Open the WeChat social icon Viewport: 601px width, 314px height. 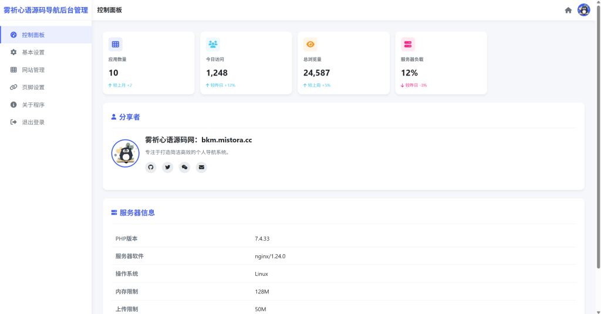pos(184,167)
